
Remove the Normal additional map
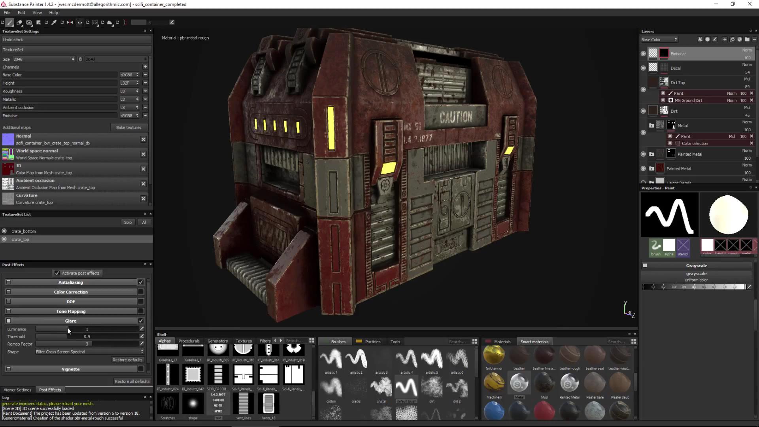click(143, 139)
